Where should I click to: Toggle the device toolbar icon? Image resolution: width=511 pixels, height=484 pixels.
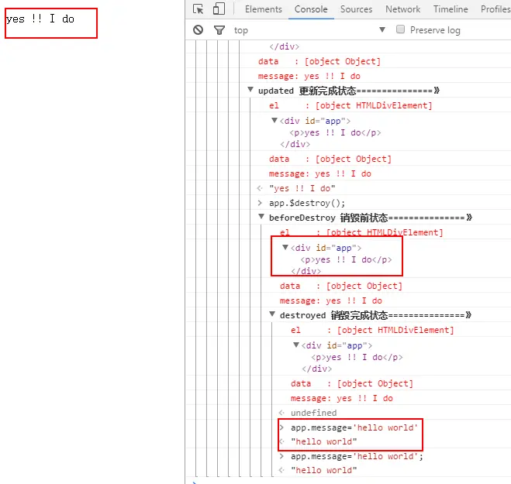[219, 9]
